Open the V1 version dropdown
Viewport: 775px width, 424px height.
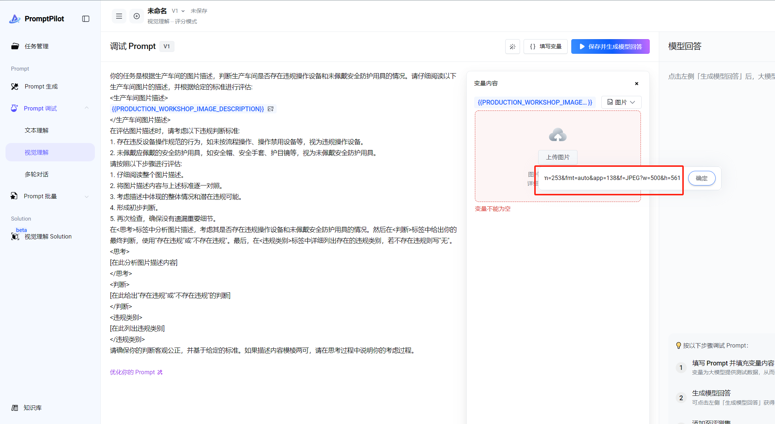coord(178,11)
